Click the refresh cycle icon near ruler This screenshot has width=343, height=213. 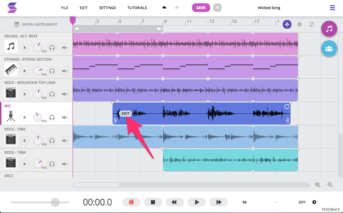click(312, 24)
